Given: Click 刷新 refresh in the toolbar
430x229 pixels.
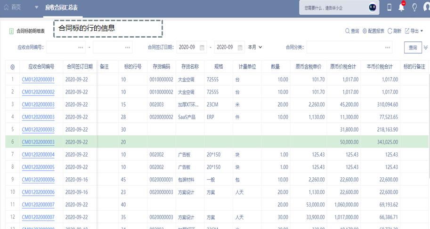Looking at the screenshot, I should pyautogui.click(x=394, y=31).
